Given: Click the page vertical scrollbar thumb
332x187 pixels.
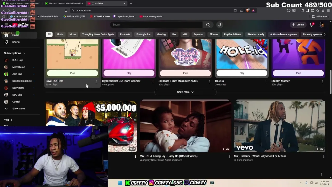Looking at the screenshot, I should 330,82.
